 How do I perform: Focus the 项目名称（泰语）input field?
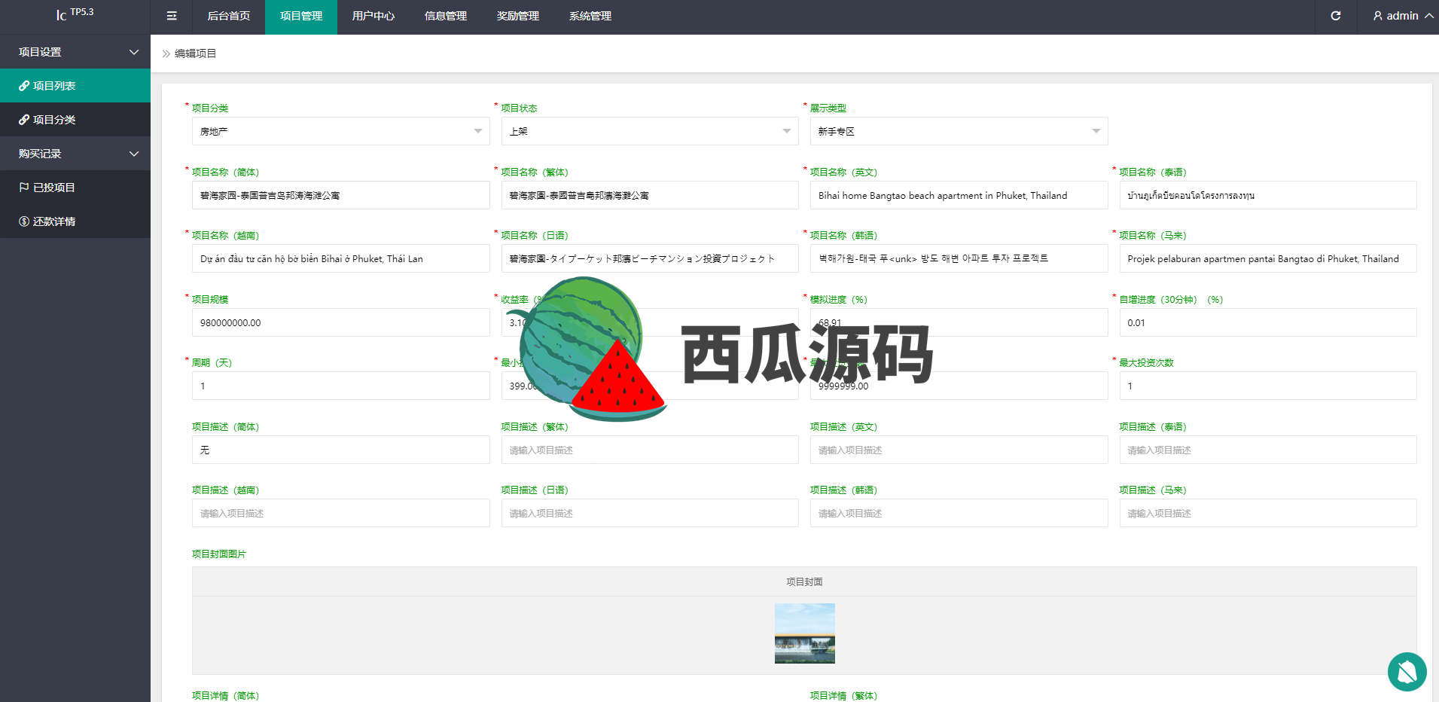(1268, 195)
